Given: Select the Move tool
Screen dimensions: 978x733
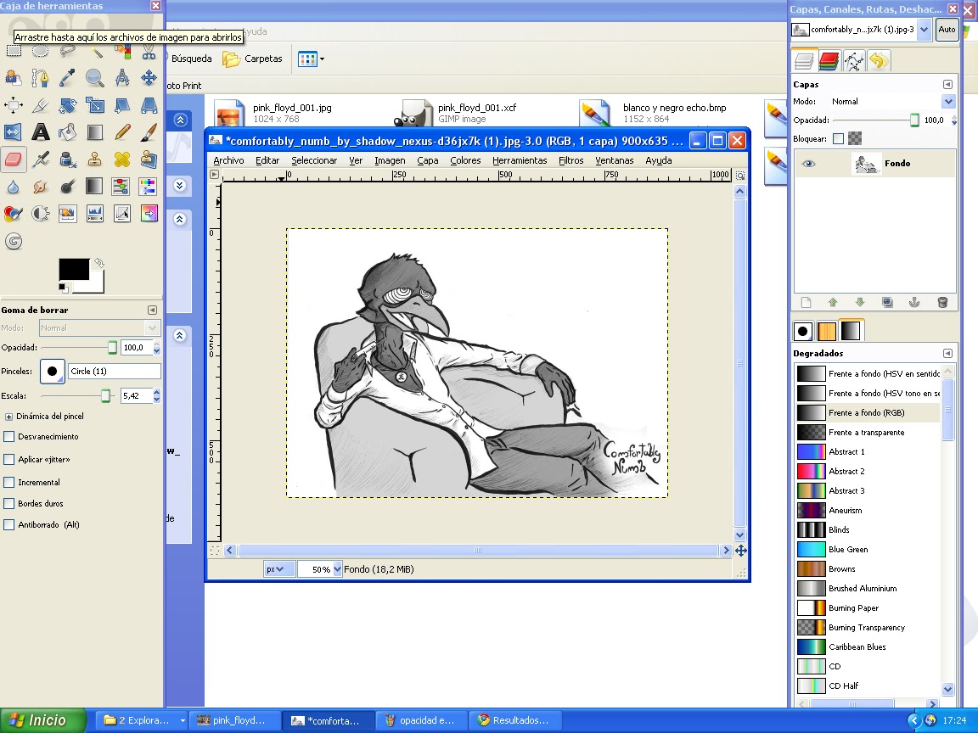Looking at the screenshot, I should pyautogui.click(x=149, y=78).
